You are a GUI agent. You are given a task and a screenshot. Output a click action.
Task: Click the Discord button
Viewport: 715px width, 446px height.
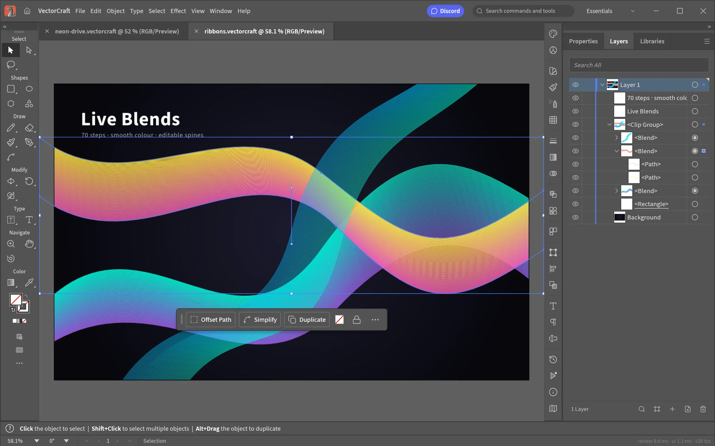pyautogui.click(x=445, y=11)
